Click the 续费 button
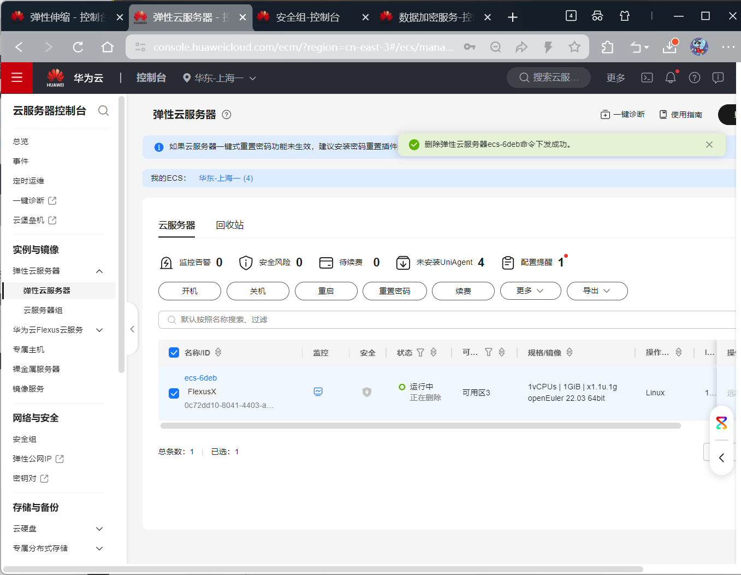741x575 pixels. (x=463, y=291)
